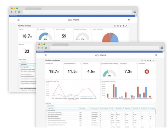The height and width of the screenshot is (128, 168).
Task: Sort by the Owner Name column header
Action: (x=94, y=108)
